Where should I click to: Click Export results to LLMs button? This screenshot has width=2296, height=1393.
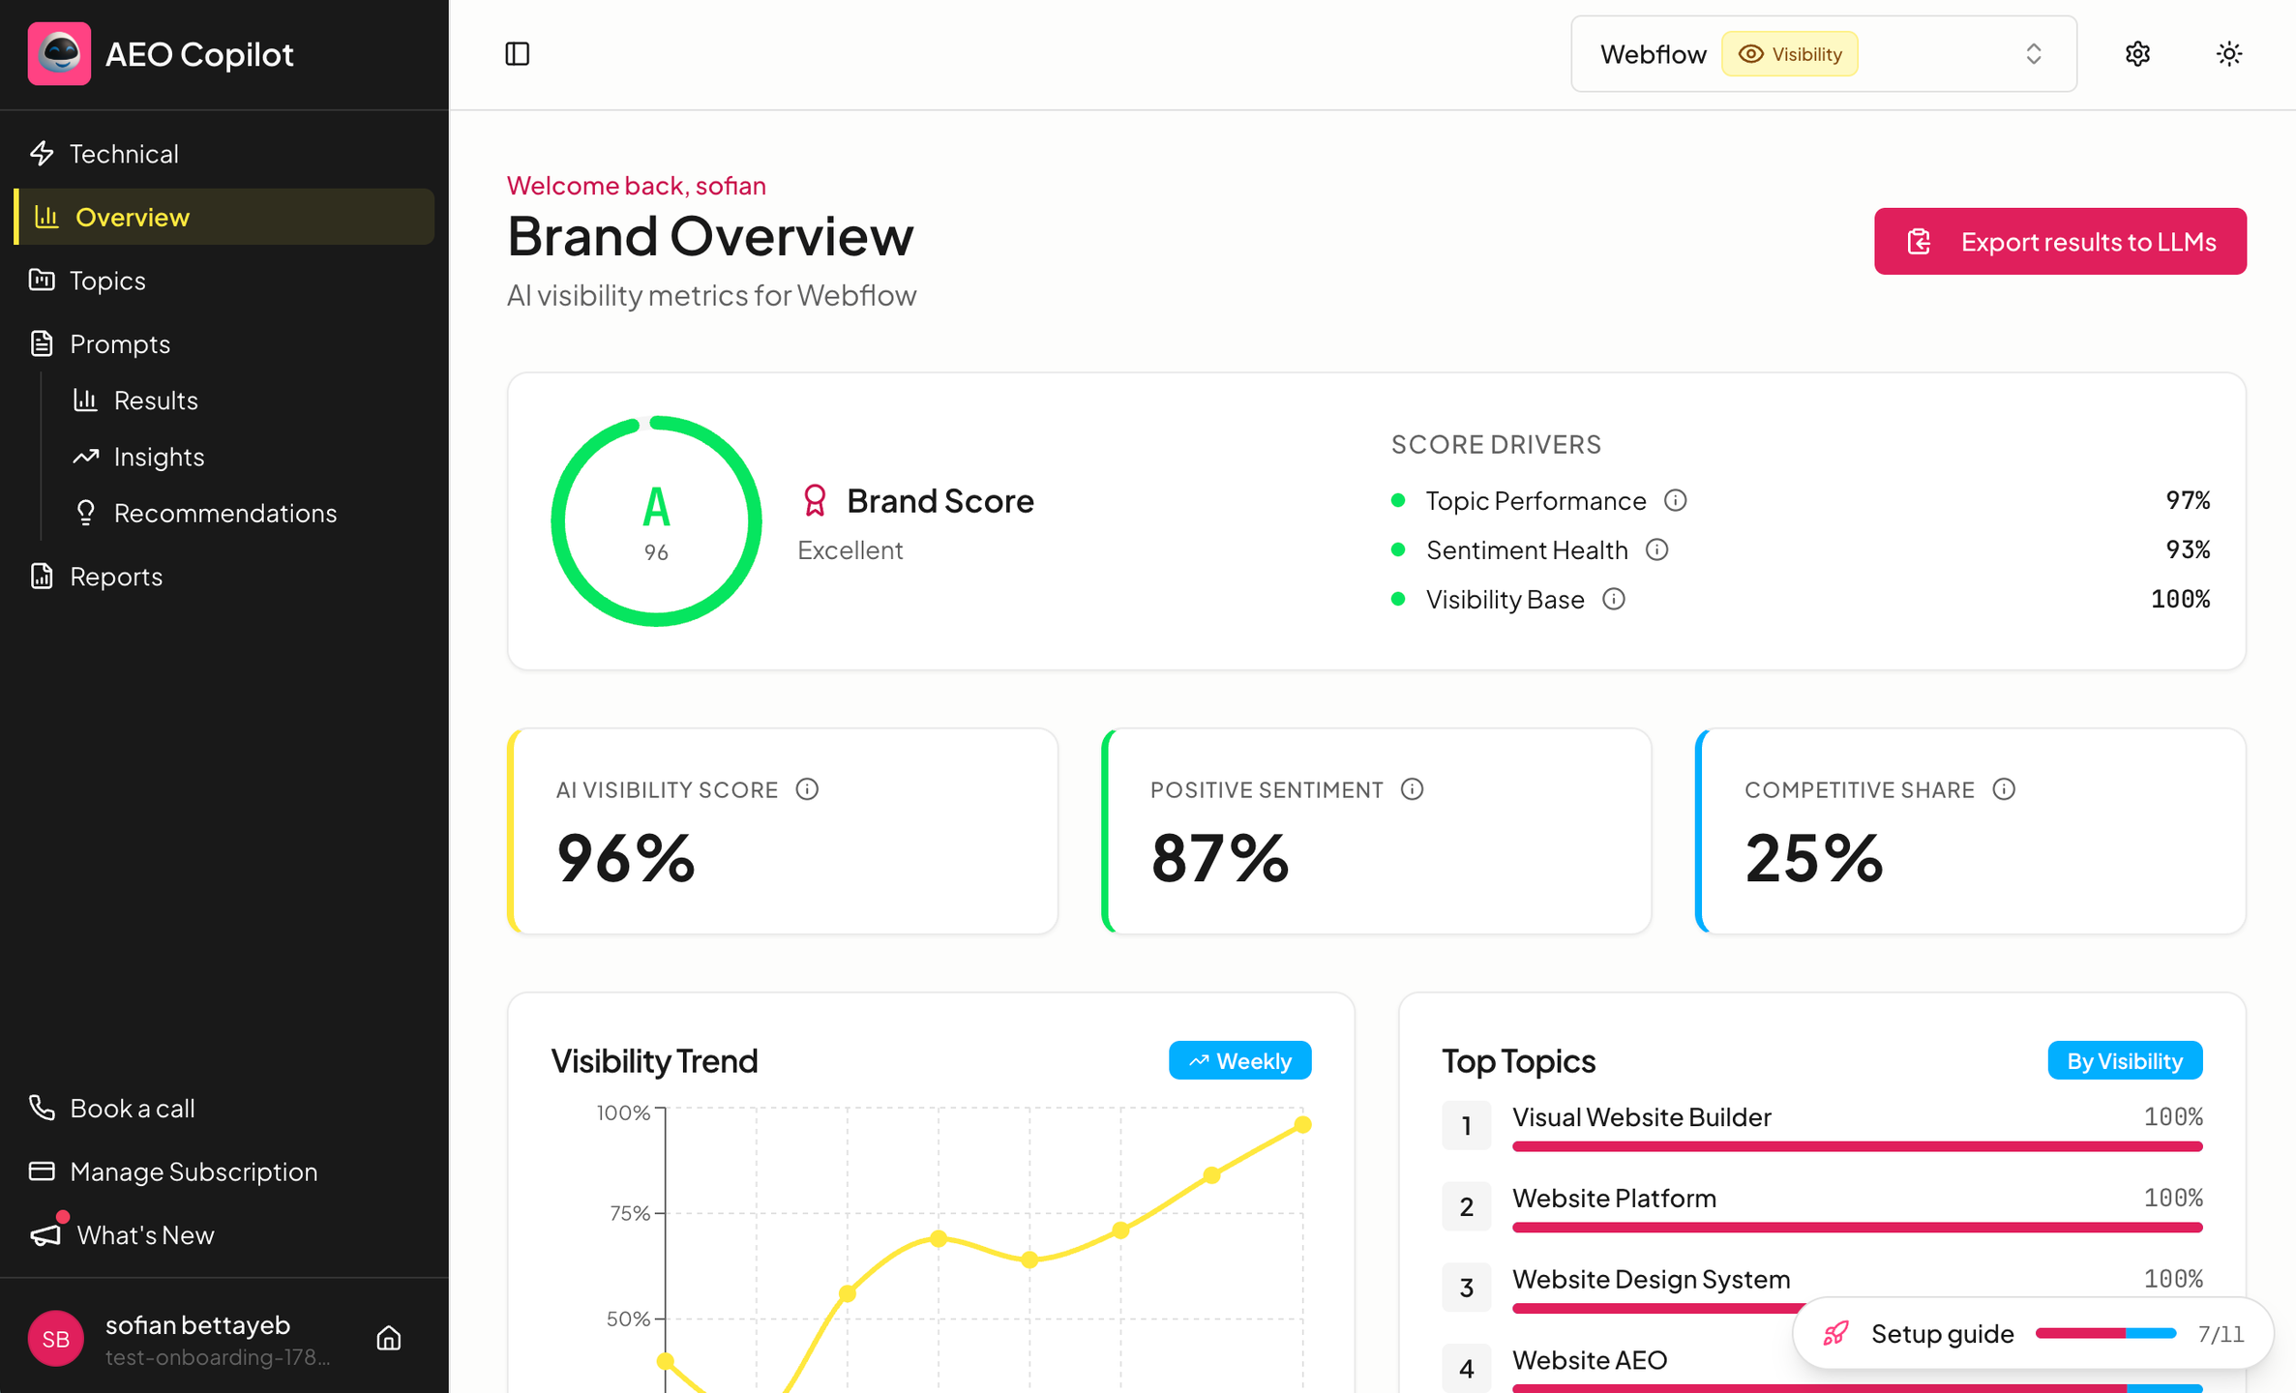[2060, 241]
